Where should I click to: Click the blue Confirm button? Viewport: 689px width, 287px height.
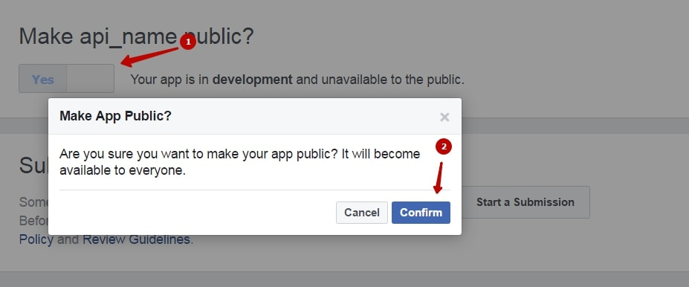tap(421, 213)
